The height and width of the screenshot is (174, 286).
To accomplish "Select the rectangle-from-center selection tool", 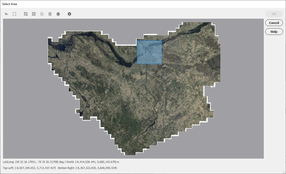I will click(34, 14).
